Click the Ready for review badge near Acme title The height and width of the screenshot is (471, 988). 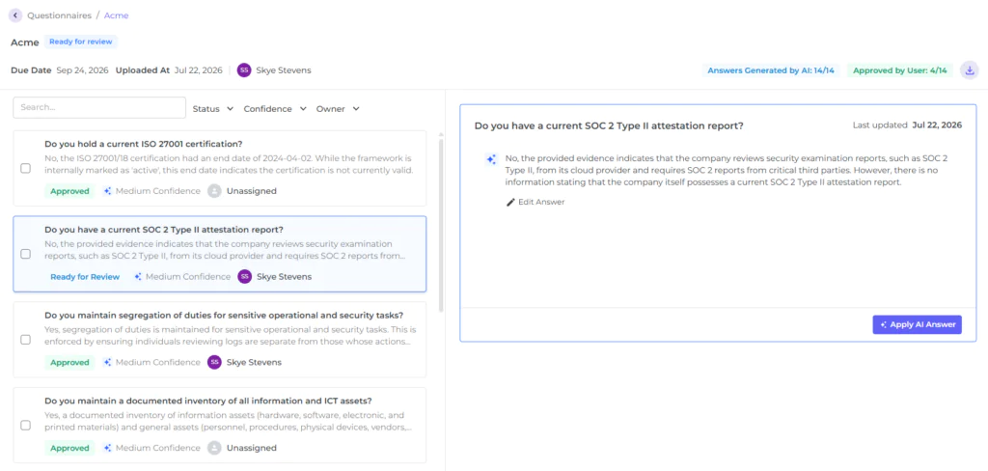point(81,42)
